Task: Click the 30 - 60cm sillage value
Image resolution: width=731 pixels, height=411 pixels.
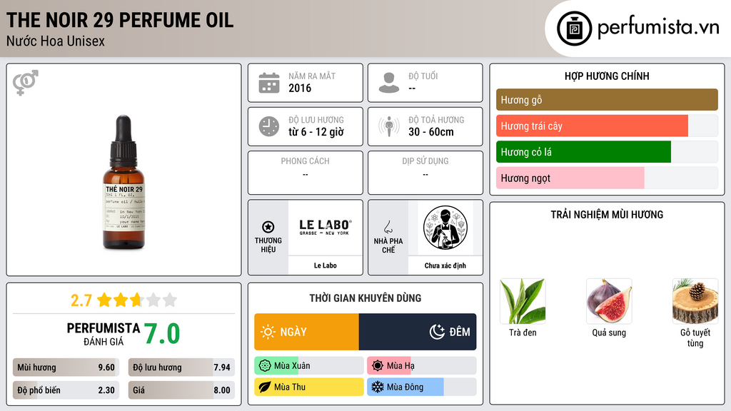Action: click(431, 132)
